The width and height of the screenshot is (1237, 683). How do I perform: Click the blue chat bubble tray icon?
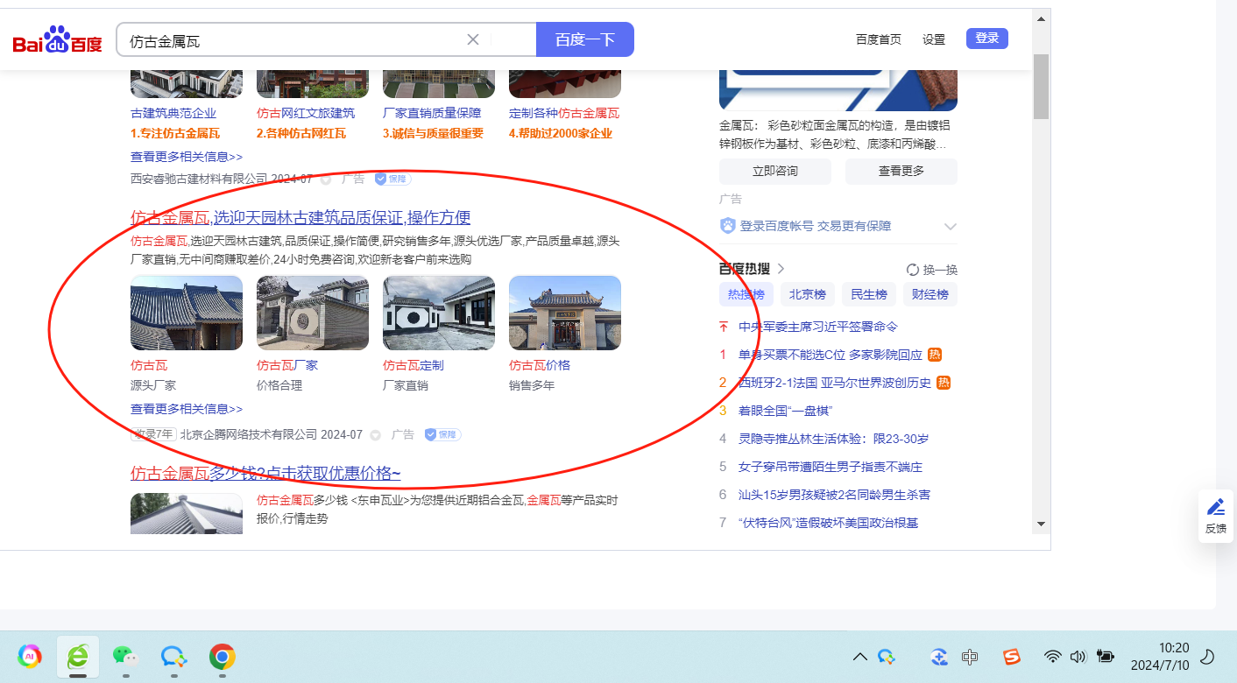click(887, 657)
